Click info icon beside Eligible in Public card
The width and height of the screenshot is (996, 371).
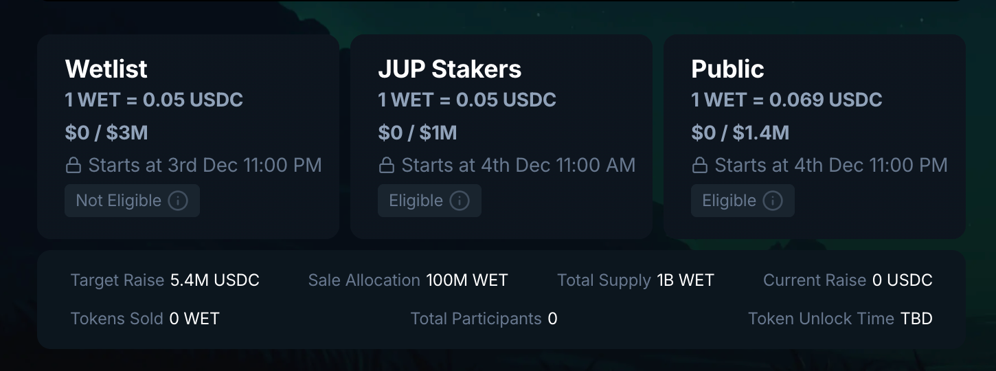[773, 201]
